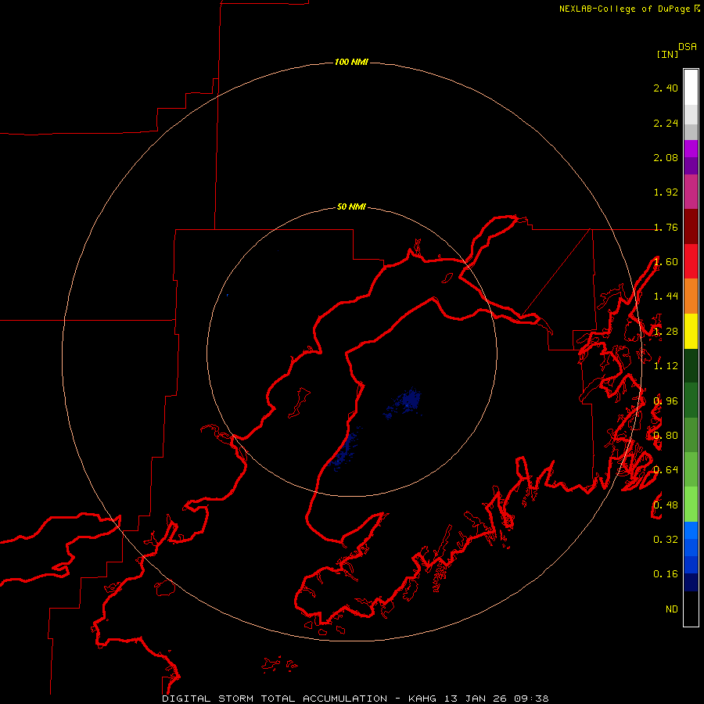Click the orange 1.44 legend color
704x704 pixels.
pyautogui.click(x=691, y=296)
